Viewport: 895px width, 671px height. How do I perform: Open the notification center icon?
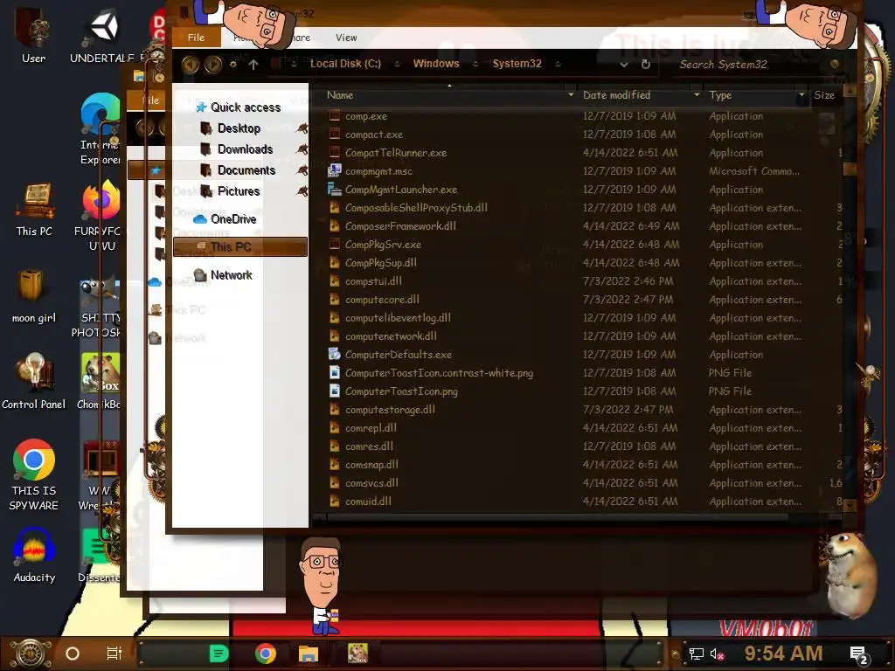click(x=858, y=654)
